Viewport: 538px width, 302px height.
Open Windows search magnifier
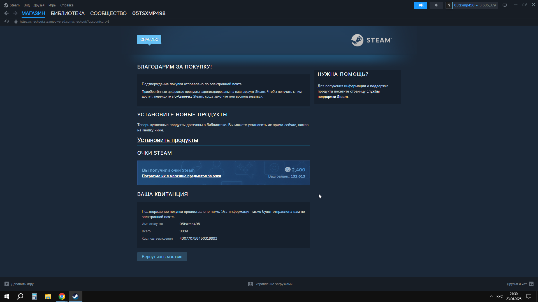(x=20, y=296)
